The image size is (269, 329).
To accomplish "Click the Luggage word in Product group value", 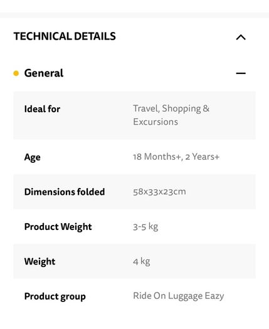I will 185,296.
